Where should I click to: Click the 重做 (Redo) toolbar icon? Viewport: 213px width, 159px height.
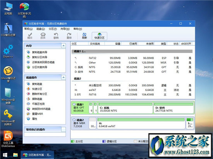pos(69,36)
